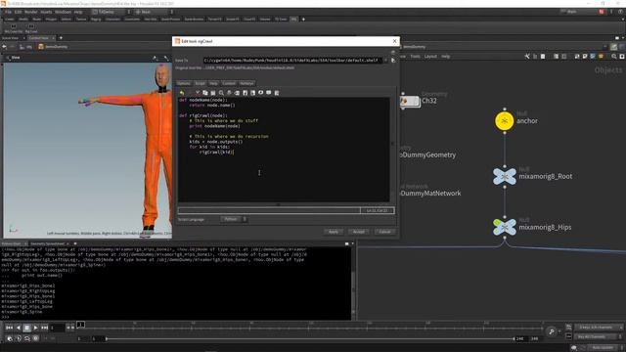Open the network editor Help menu
Viewport: 626px width, 352px height.
pos(446,57)
